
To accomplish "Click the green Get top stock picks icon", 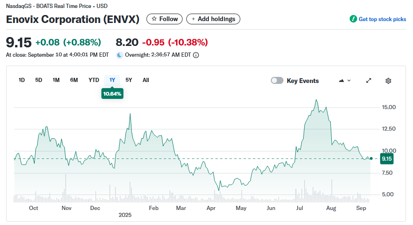I will [353, 19].
